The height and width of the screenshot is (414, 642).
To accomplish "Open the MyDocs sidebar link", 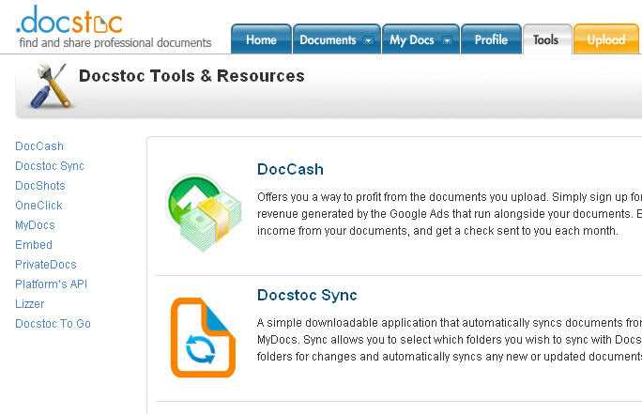I will (x=35, y=225).
